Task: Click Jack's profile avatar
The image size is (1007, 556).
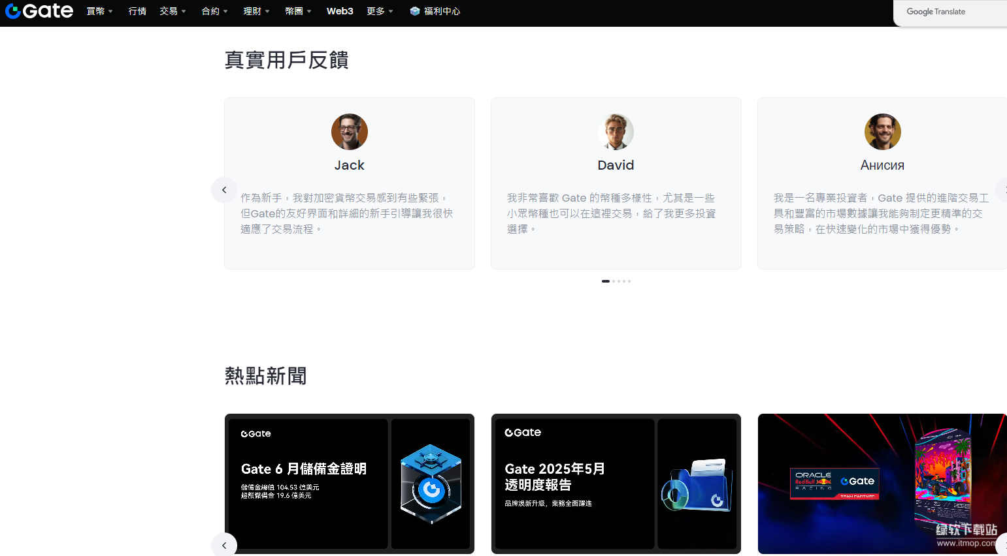Action: point(349,132)
